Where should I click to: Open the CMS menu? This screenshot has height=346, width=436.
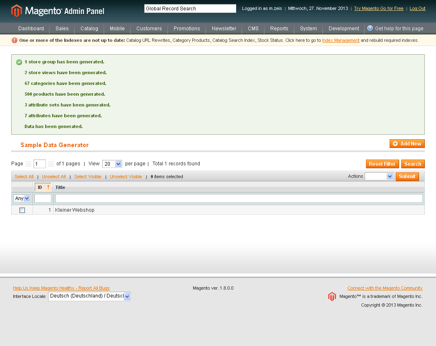pos(253,28)
